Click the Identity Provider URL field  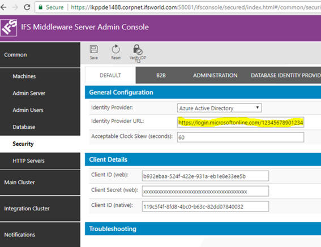[x=241, y=122]
